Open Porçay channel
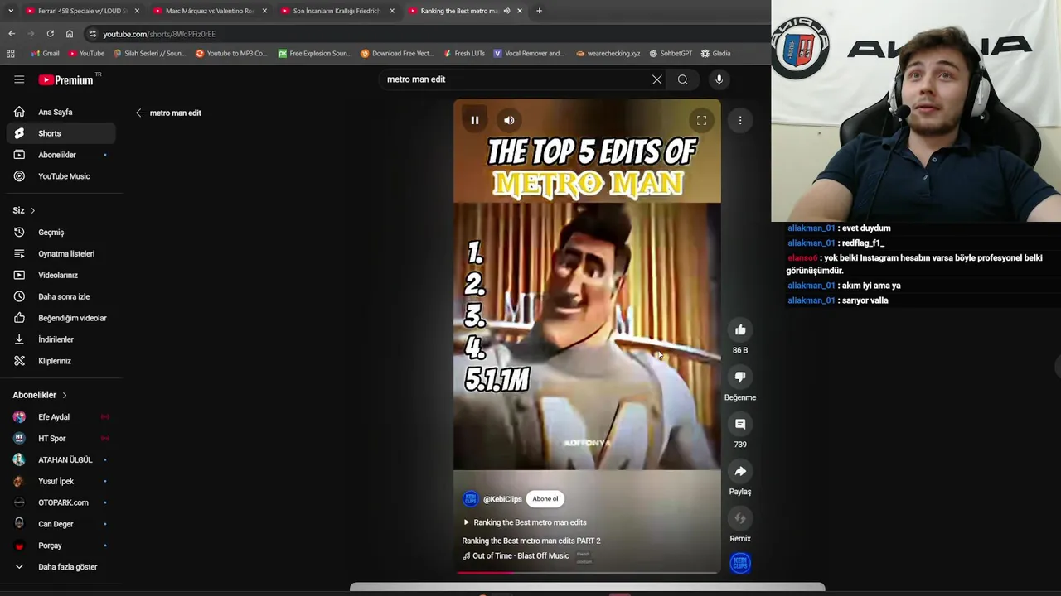Image resolution: width=1061 pixels, height=596 pixels. pyautogui.click(x=61, y=546)
